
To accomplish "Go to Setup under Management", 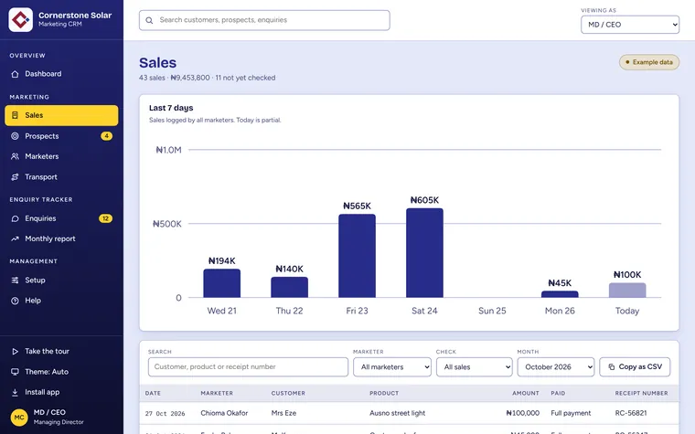I will point(61,280).
